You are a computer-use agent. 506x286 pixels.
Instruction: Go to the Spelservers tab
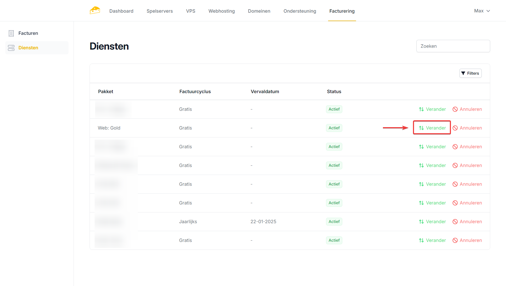click(160, 11)
